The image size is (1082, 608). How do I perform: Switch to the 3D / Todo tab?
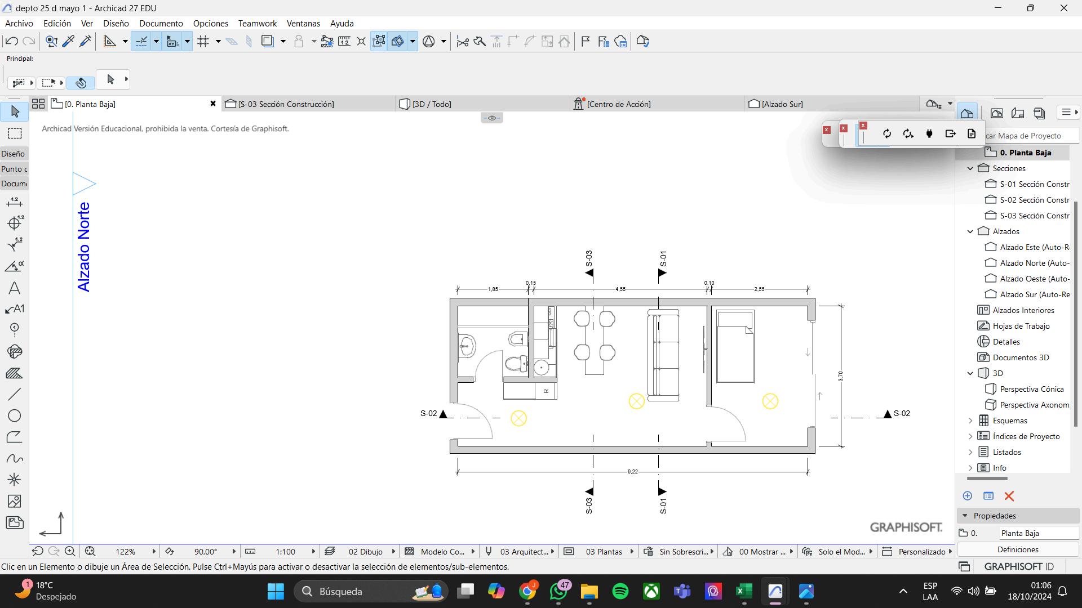[431, 104]
